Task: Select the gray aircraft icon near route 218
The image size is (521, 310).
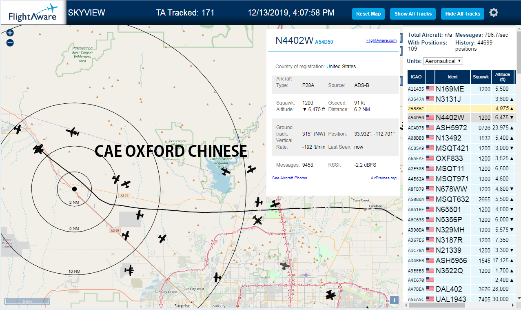Action: 285,266
